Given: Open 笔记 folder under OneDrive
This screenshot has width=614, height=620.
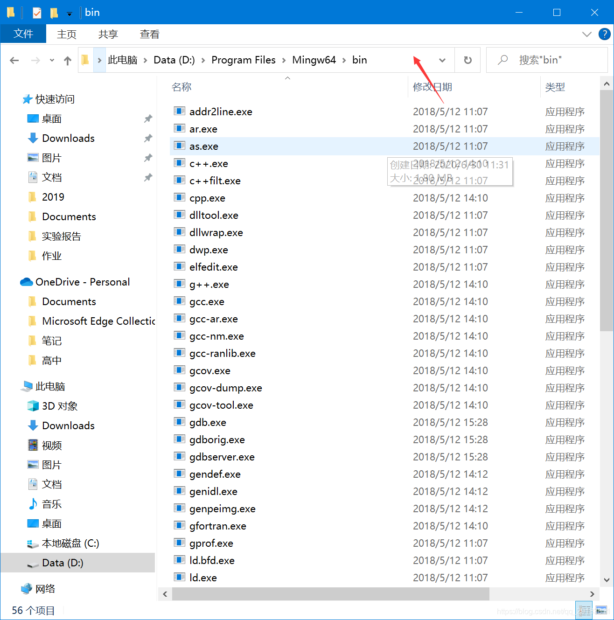Looking at the screenshot, I should point(52,341).
